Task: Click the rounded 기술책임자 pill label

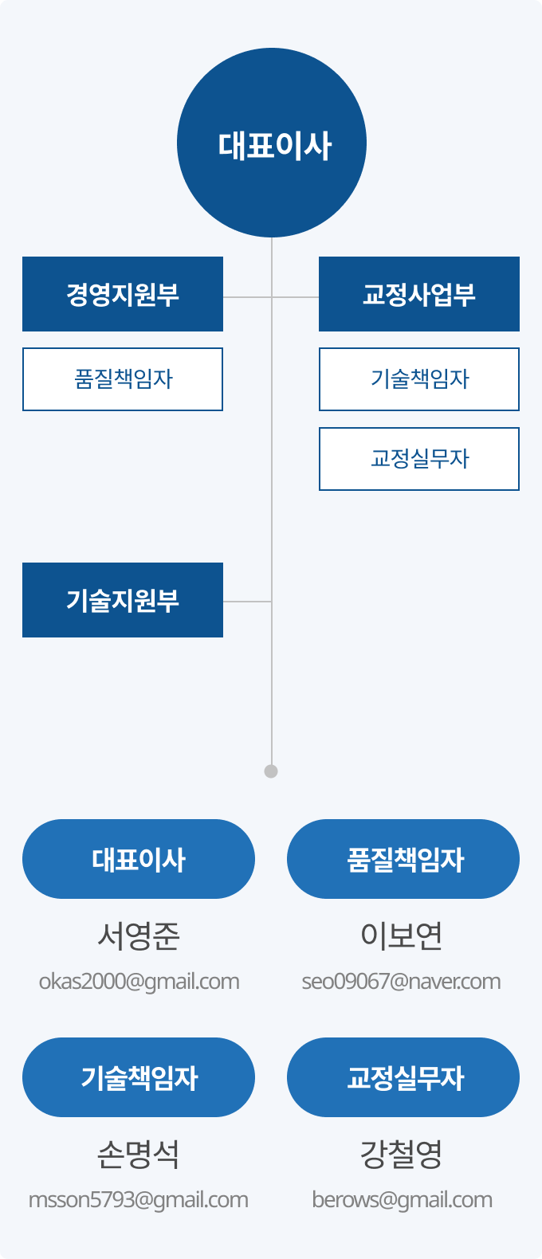Action: coord(139,1077)
